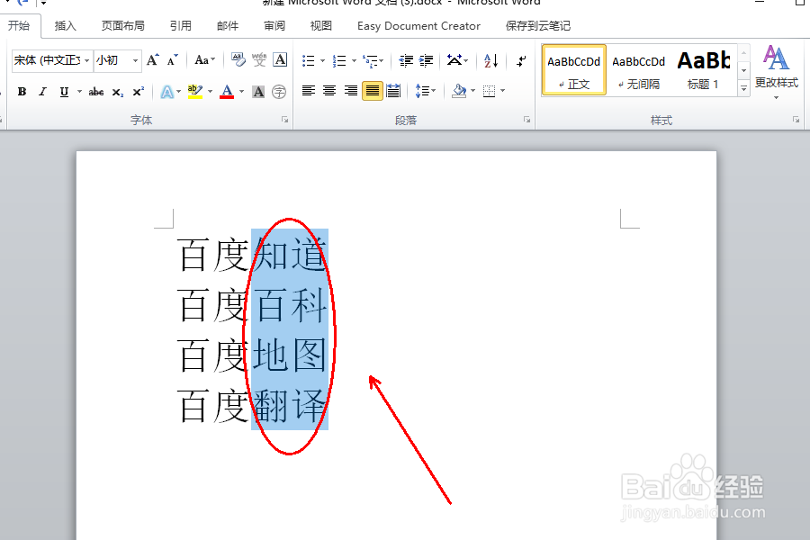The image size is (810, 540).
Task: Apply italic formatting to the selection
Action: [x=42, y=90]
